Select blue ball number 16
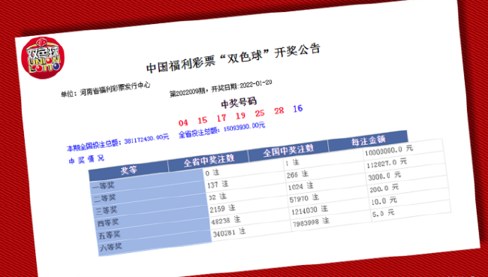The width and height of the screenshot is (488, 277). [x=297, y=109]
